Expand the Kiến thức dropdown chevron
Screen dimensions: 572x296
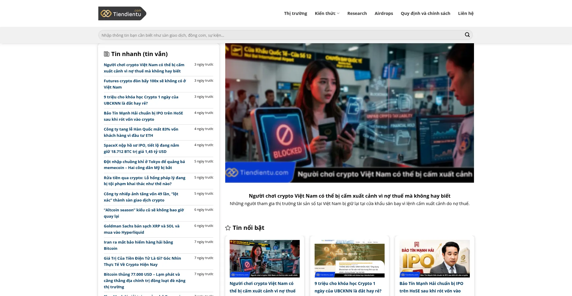tap(338, 13)
